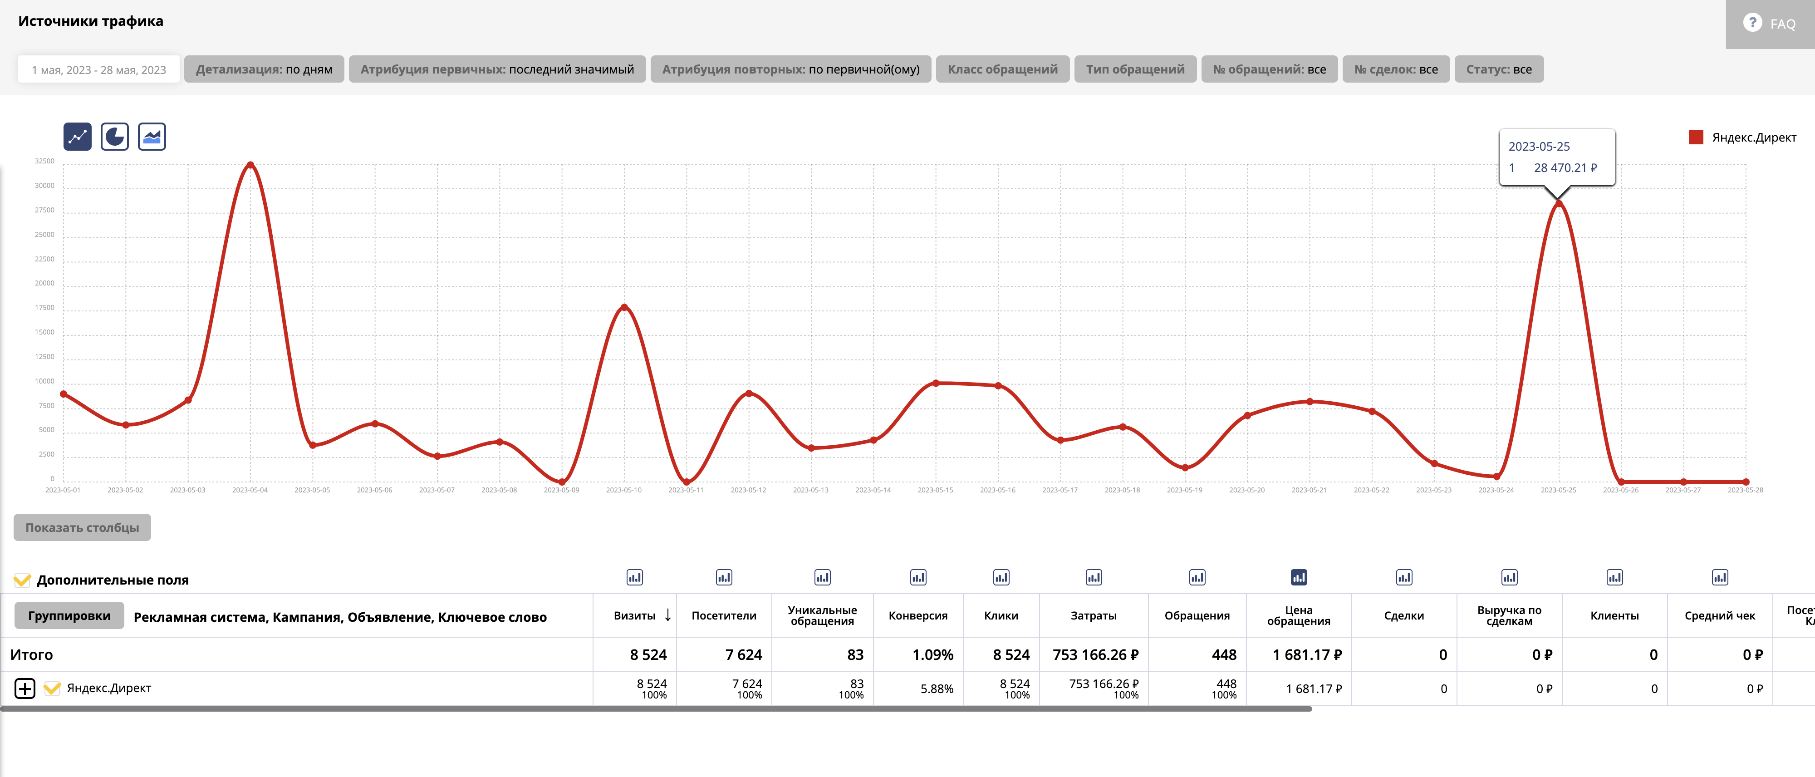Click active Цена обращения chart icon
1815x777 pixels.
coord(1299,578)
